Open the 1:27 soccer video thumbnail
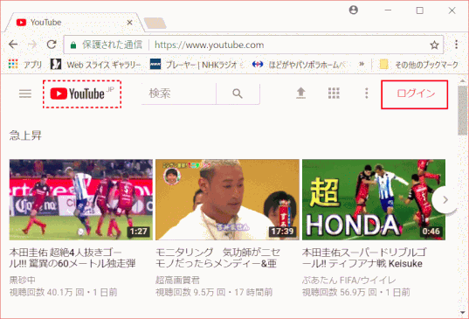The image size is (469, 319). [80, 199]
